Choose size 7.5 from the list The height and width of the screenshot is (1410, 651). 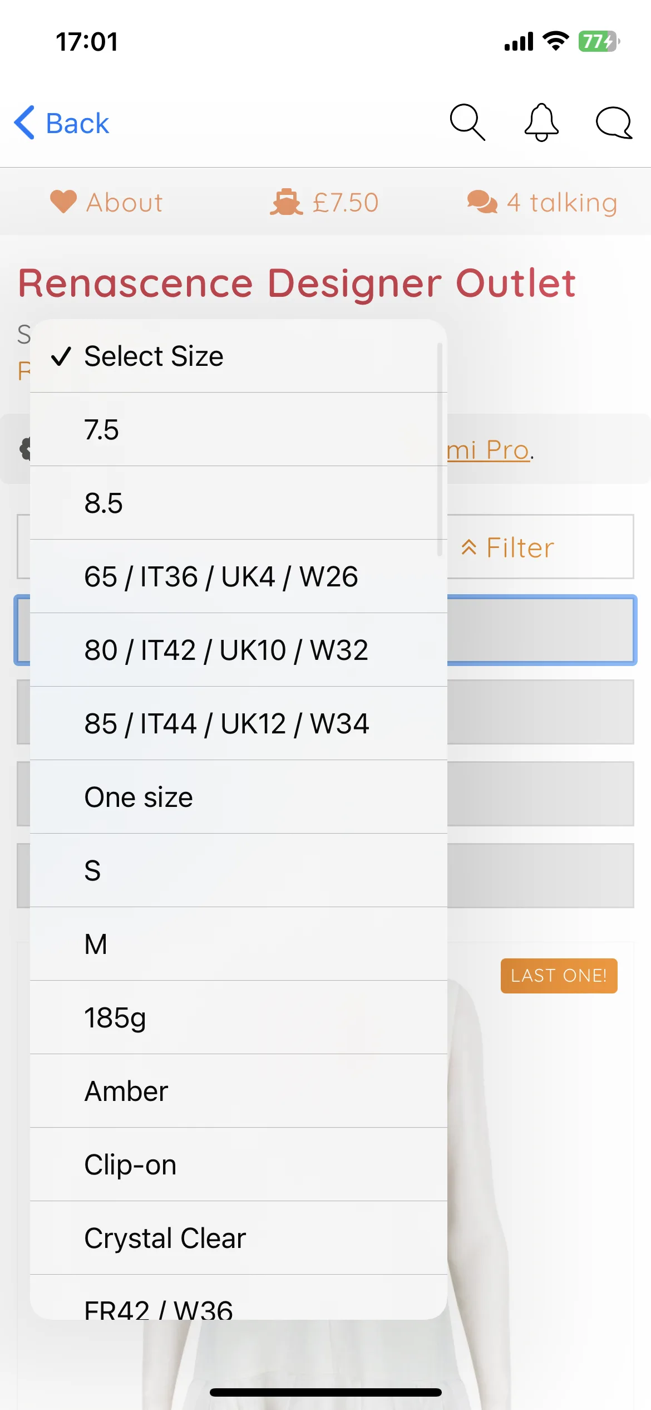(x=239, y=429)
